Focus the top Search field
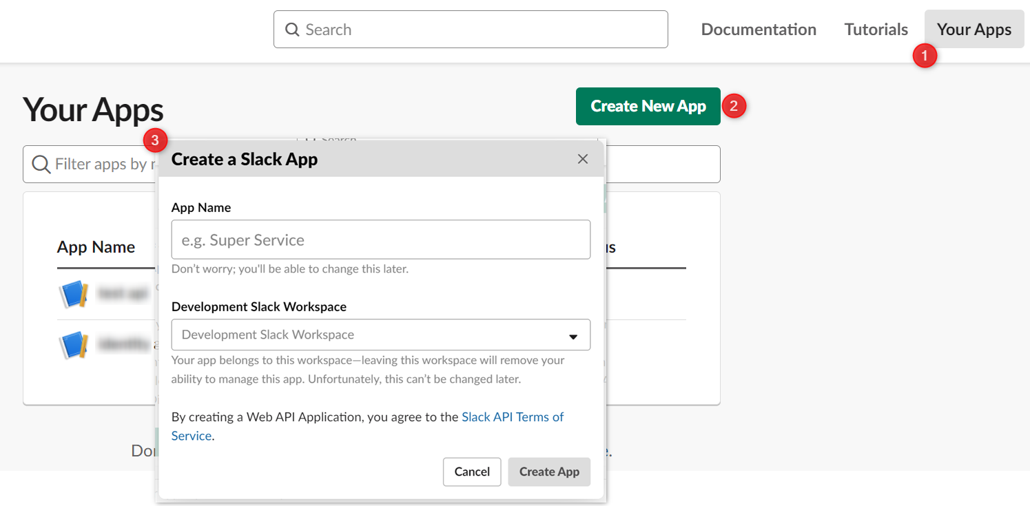This screenshot has height=506, width=1030. pyautogui.click(x=471, y=30)
